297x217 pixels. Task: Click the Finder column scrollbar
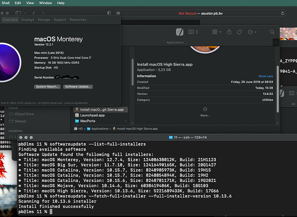click(133, 72)
